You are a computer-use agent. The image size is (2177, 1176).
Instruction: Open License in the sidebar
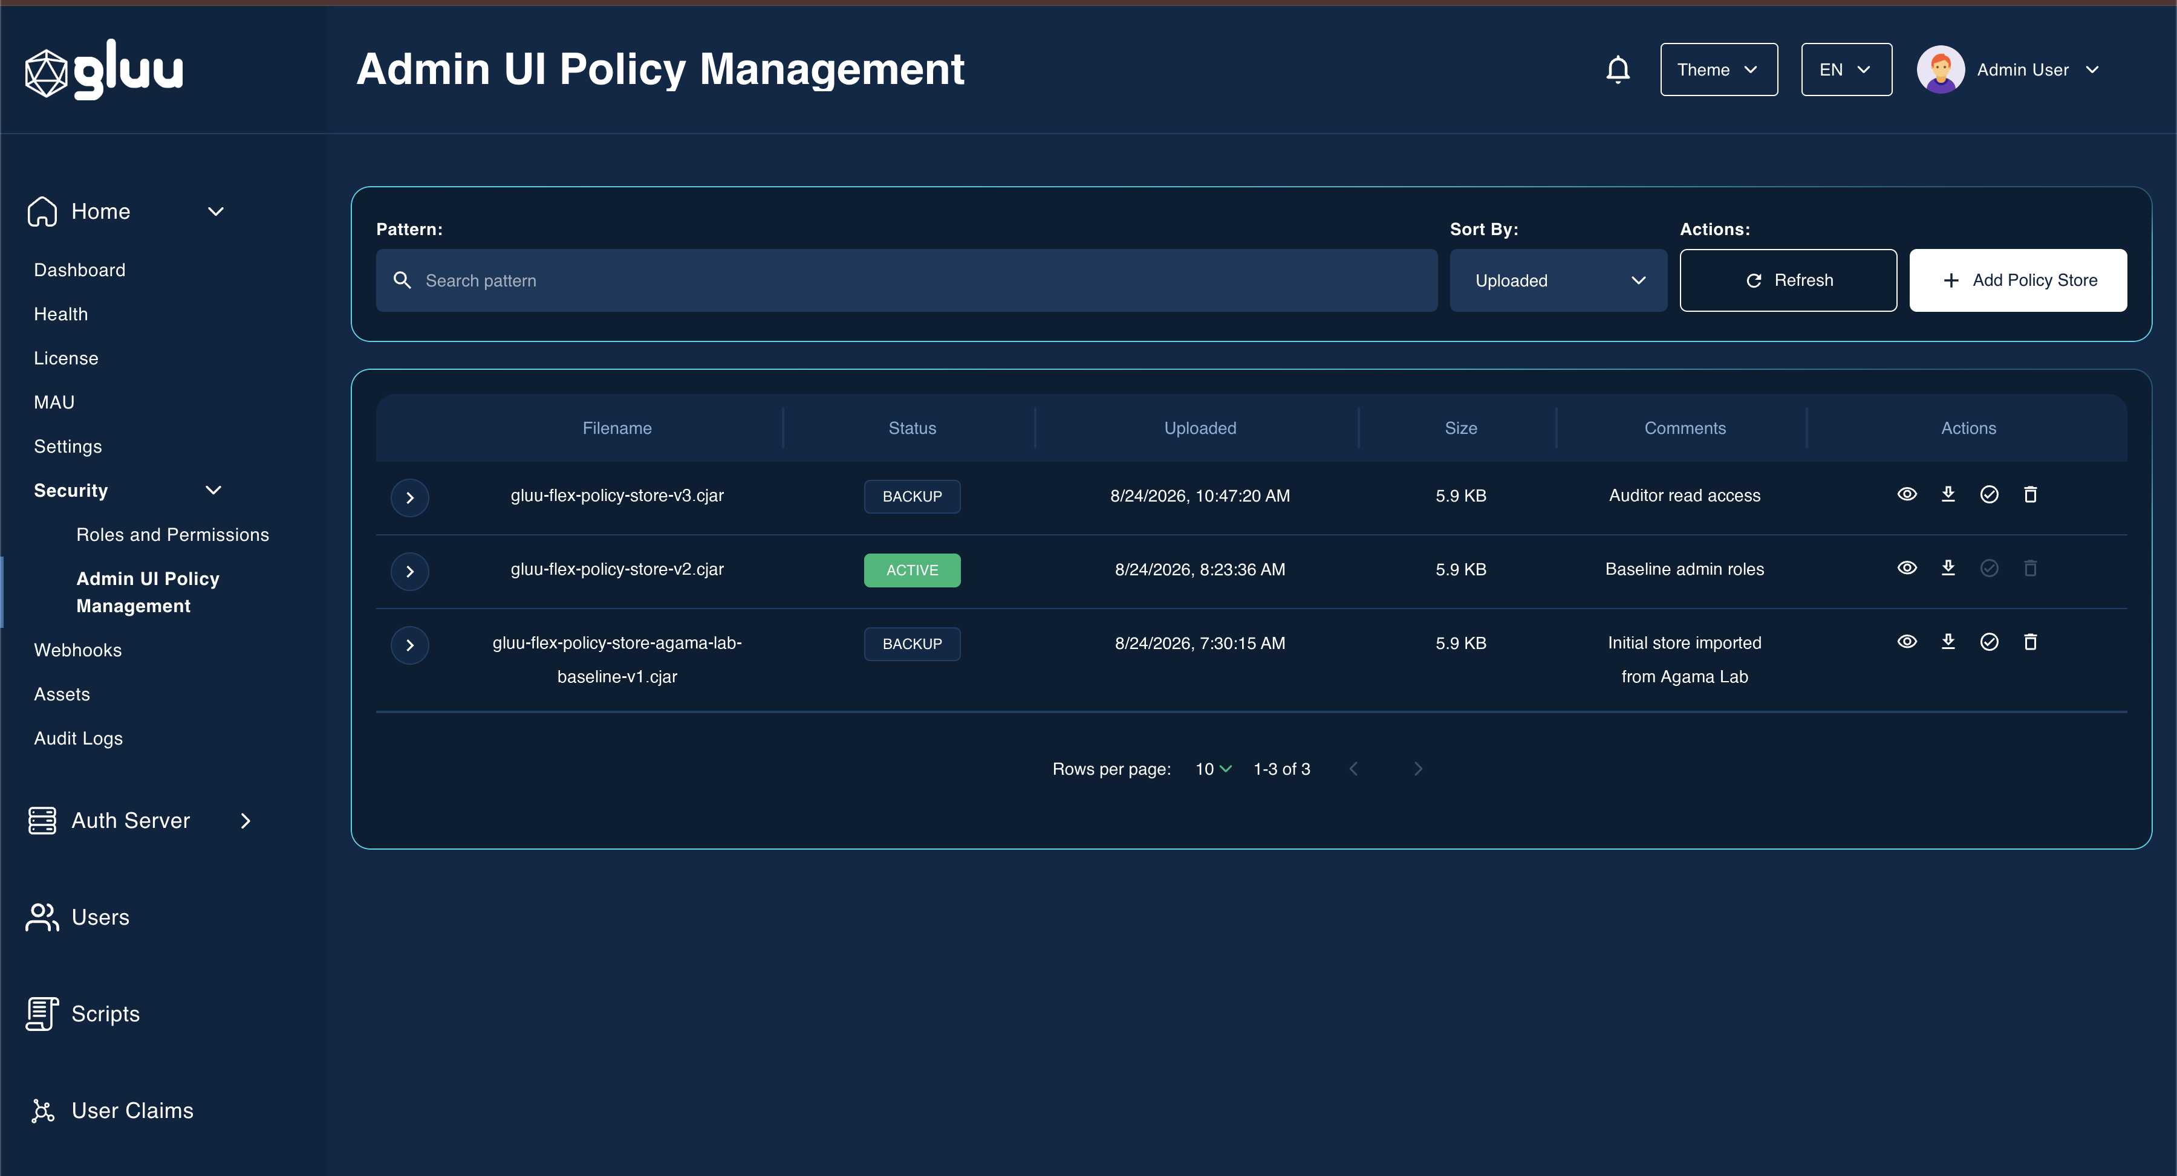[x=66, y=358]
